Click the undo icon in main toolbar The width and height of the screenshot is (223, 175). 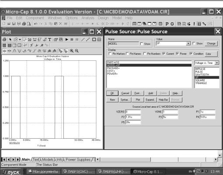[36, 24]
